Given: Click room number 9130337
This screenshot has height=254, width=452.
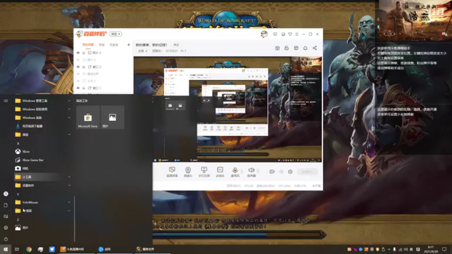Looking at the screenshot, I should pos(172,51).
